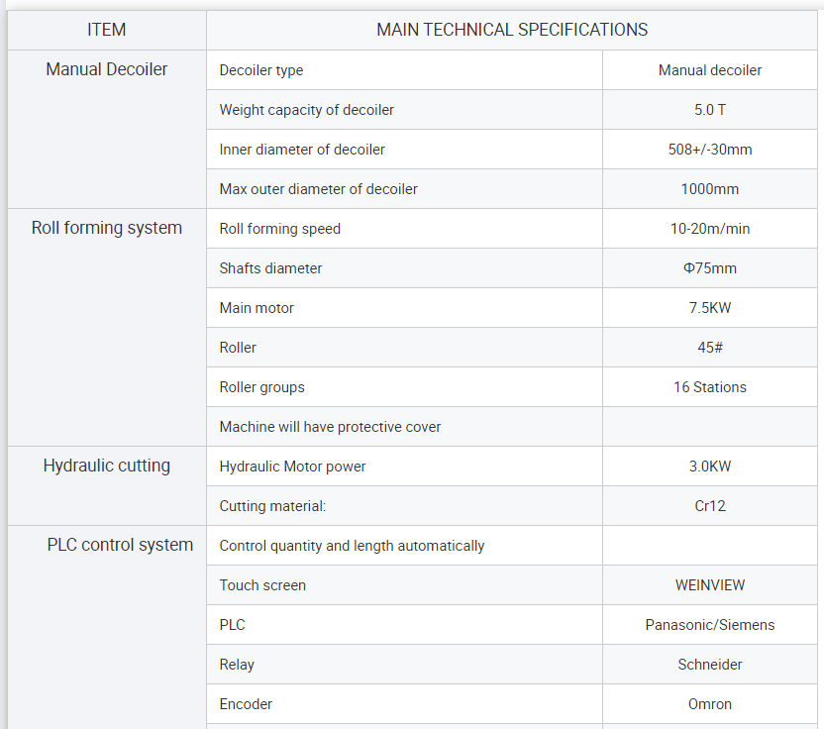Click the WEINVIEW touch screen value
The image size is (824, 729).
click(x=709, y=585)
